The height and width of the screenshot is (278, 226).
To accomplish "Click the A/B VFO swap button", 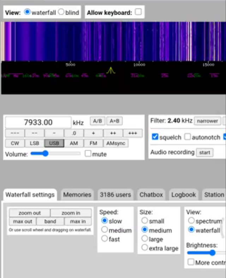I will (97, 121).
